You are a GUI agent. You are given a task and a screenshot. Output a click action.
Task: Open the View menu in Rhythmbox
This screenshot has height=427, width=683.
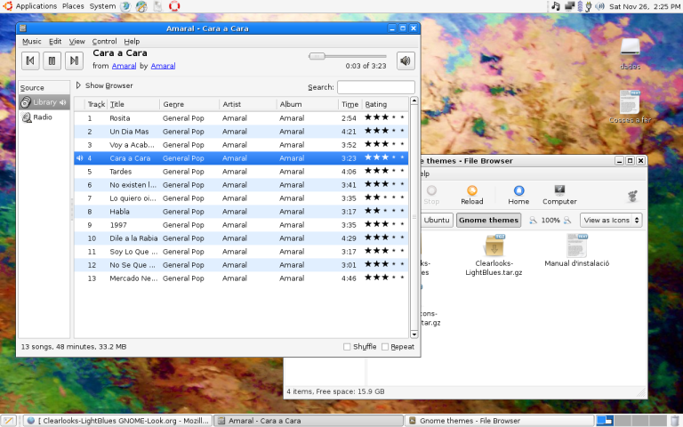tap(76, 42)
